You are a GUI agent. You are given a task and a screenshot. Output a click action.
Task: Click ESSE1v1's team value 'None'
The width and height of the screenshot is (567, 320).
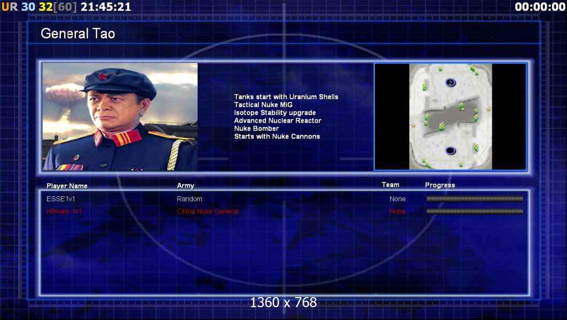tap(397, 199)
